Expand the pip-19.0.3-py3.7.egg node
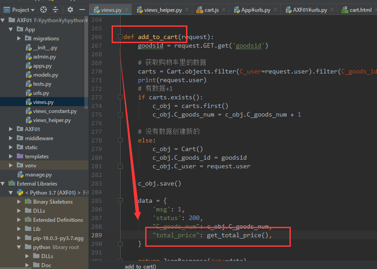This screenshot has height=269, width=377. 19,238
